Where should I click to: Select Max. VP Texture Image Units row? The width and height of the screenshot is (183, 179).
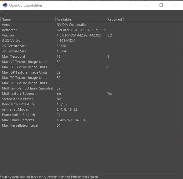coord(91,62)
